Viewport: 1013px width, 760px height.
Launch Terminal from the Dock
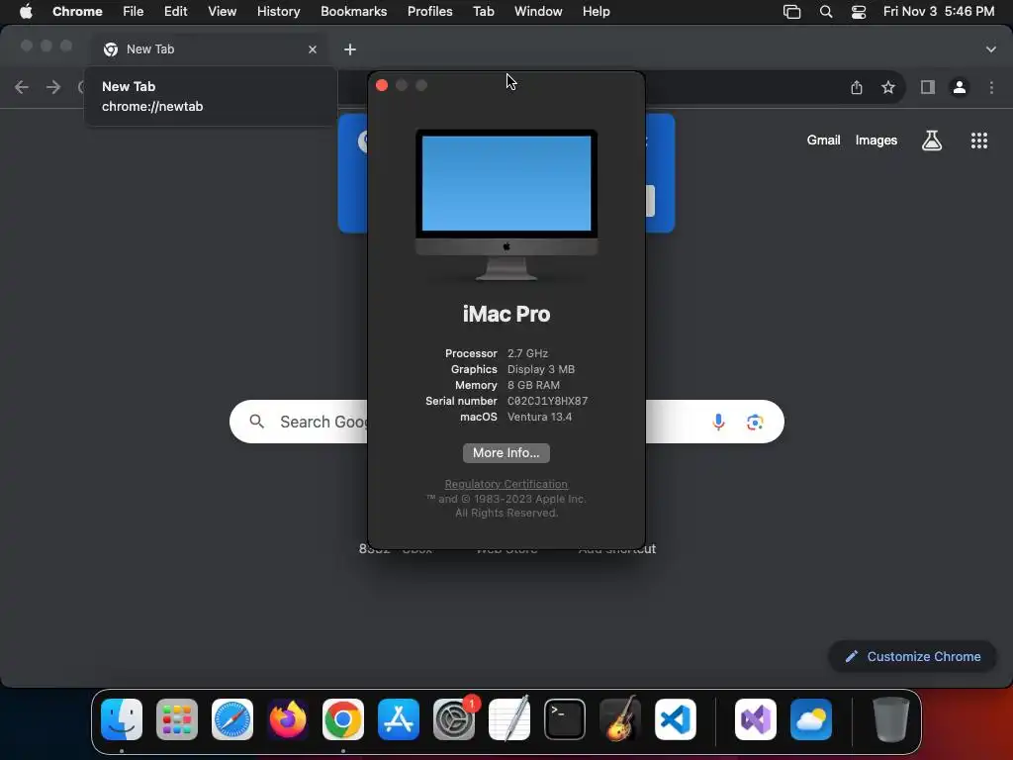pos(565,719)
